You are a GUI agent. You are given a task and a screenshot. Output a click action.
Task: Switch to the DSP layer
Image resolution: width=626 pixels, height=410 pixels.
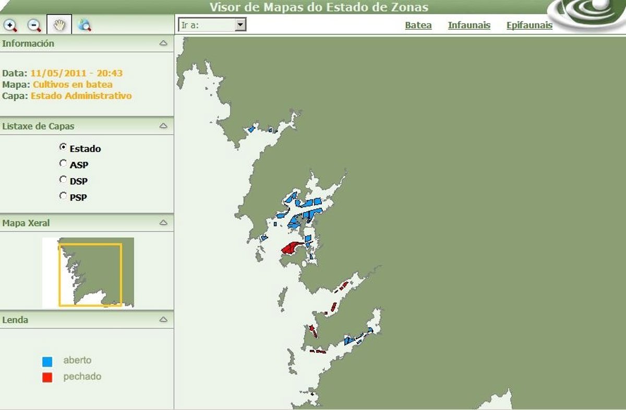(x=64, y=180)
